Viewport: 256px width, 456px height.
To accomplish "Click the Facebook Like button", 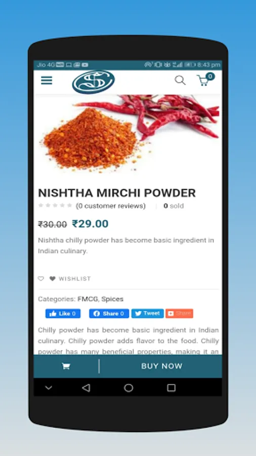I will [63, 314].
